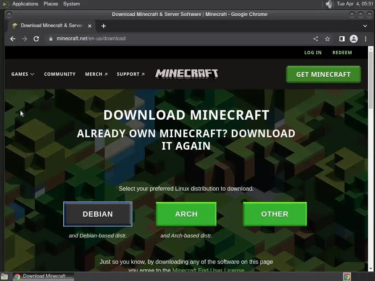The width and height of the screenshot is (375, 281).
Task: Click the volume speaker icon in panel
Action: pos(329,4)
